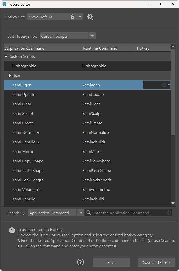Sort by Application Command column header
The width and height of the screenshot is (179, 271).
click(43, 48)
